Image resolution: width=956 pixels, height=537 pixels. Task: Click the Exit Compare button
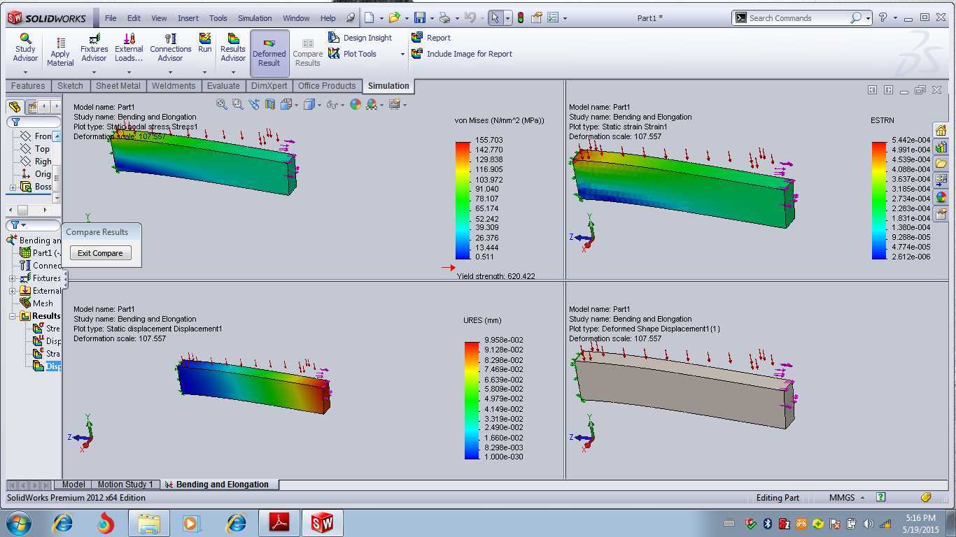(x=100, y=253)
